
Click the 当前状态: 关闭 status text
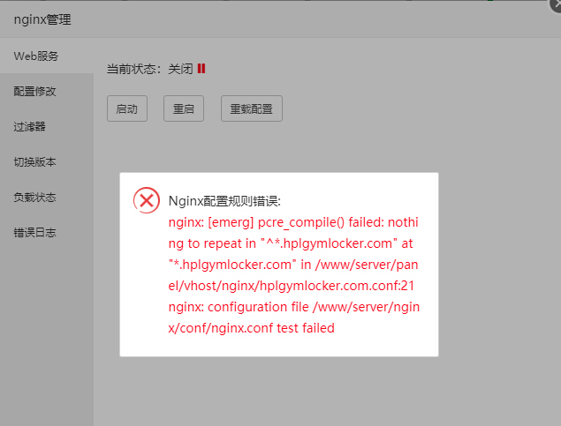(150, 69)
